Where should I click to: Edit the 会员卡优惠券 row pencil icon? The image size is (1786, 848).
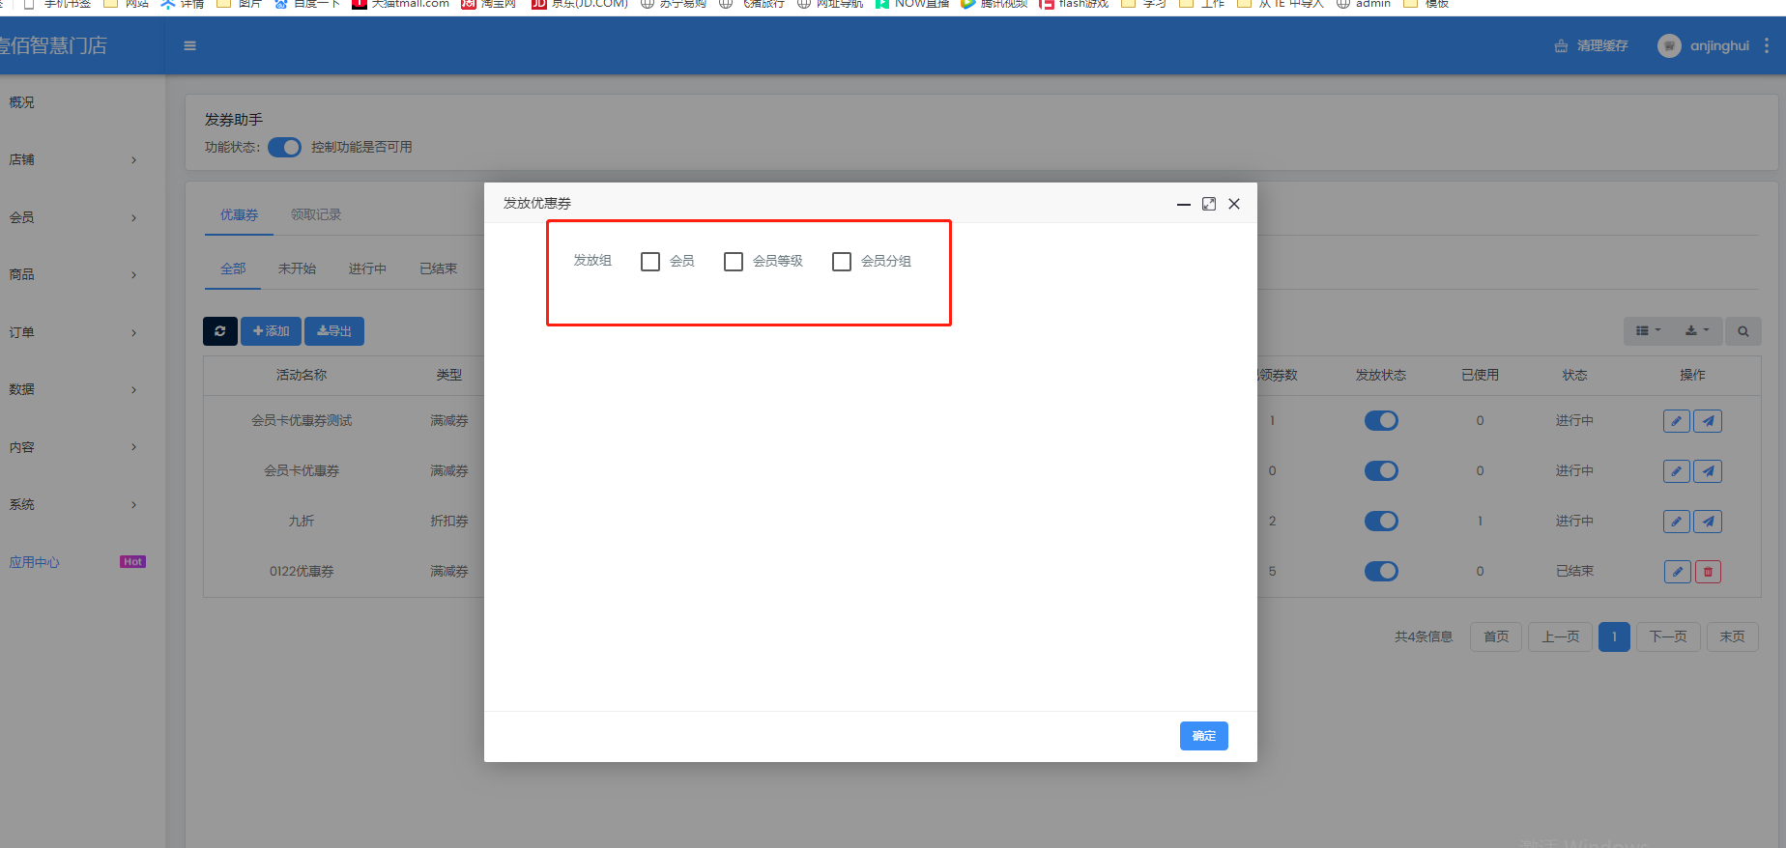pos(1677,471)
